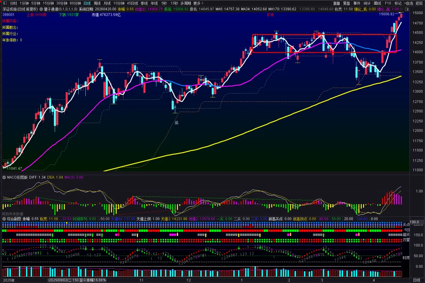Open the 复盘 review button
The width and height of the screenshot is (425, 283).
pyautogui.click(x=346, y=3)
